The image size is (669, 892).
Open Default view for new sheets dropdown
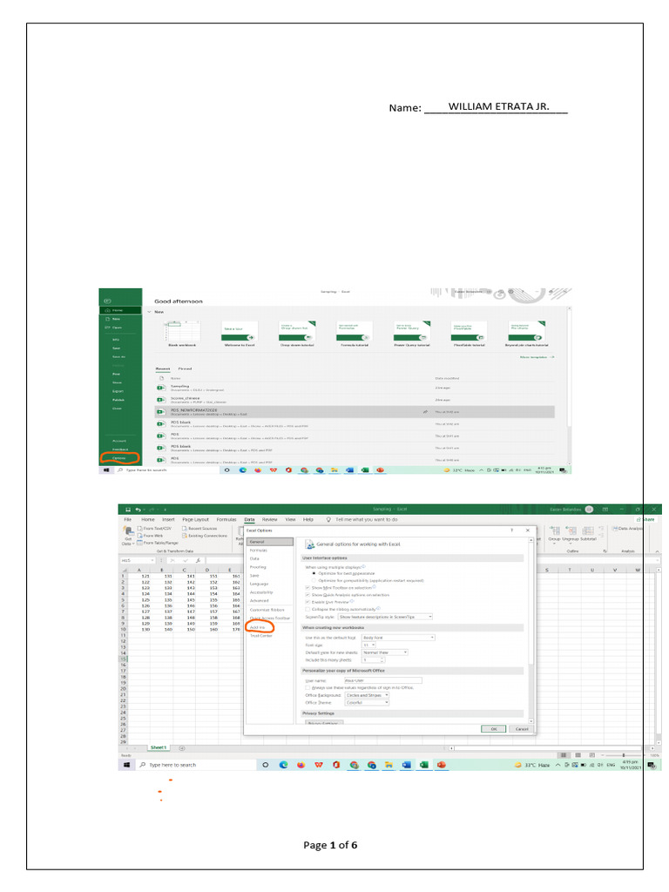[385, 652]
